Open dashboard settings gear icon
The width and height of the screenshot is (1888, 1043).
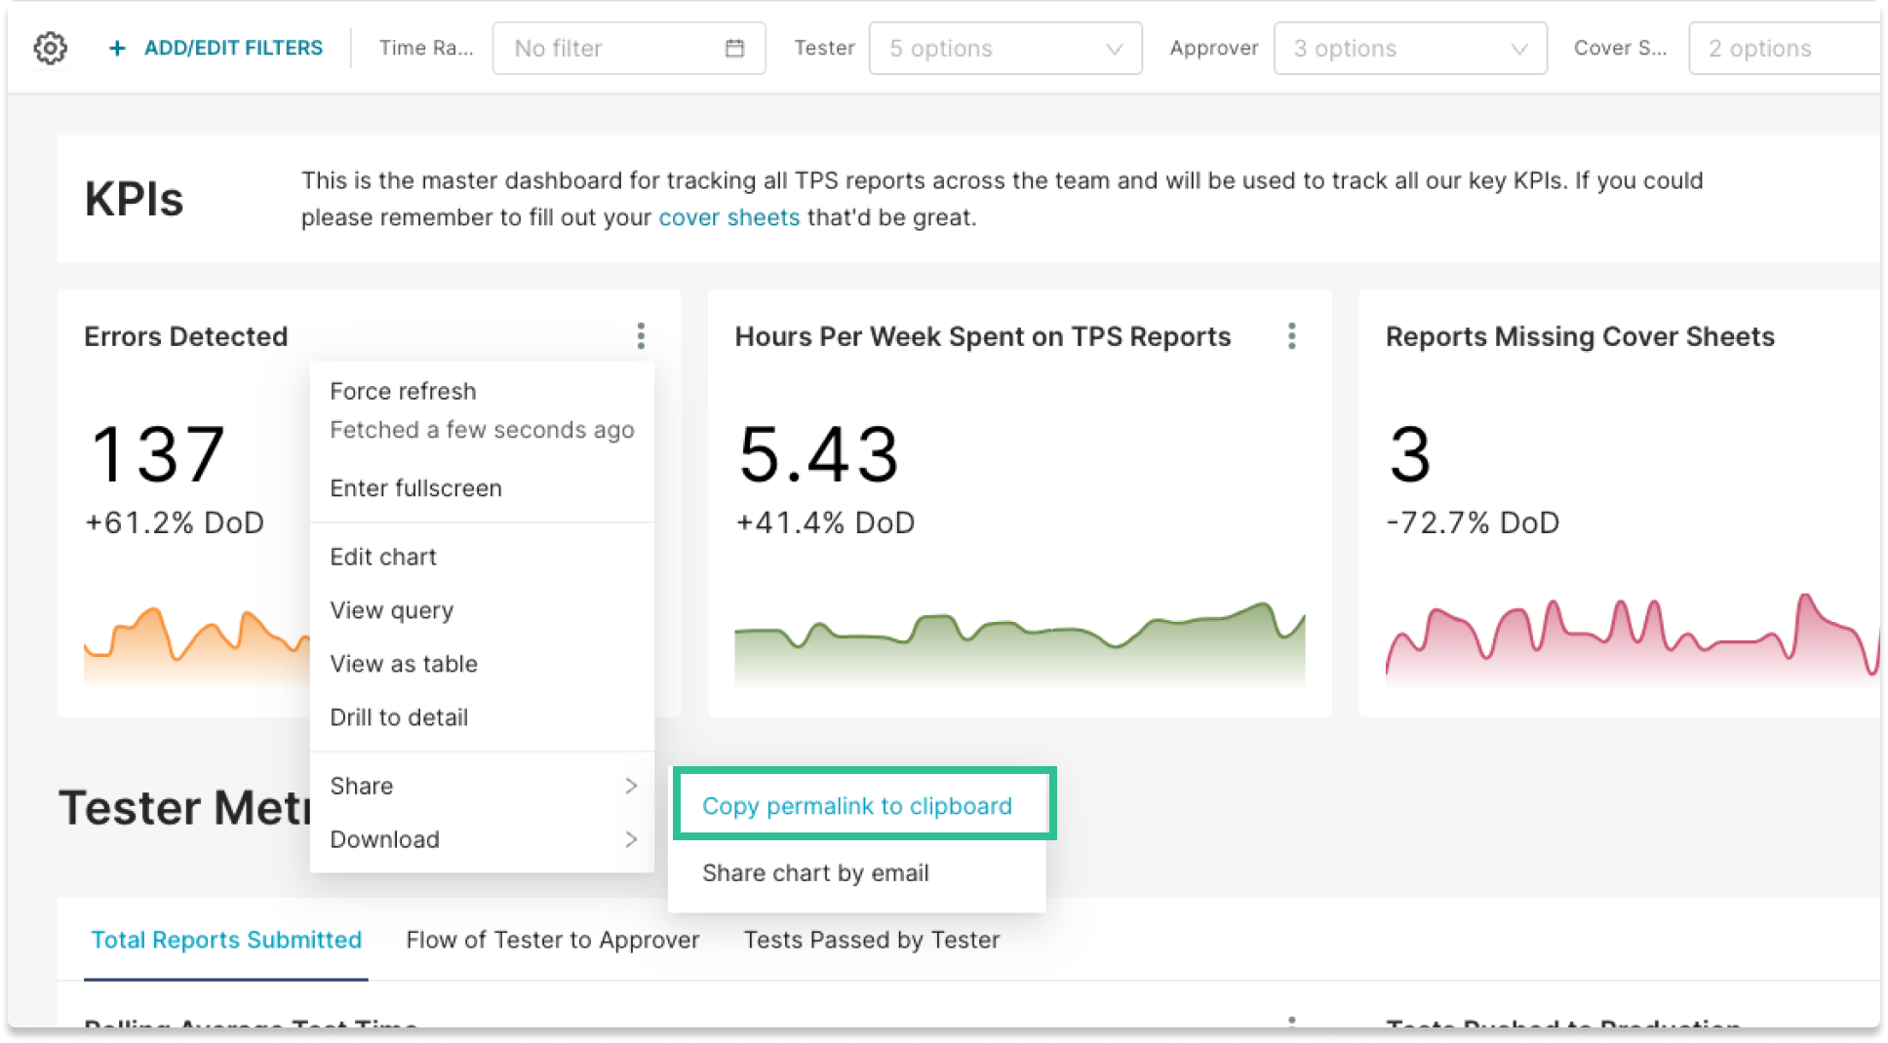(50, 48)
